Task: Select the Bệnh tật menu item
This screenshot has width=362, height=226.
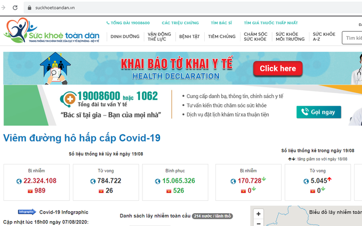Action: coord(189,37)
